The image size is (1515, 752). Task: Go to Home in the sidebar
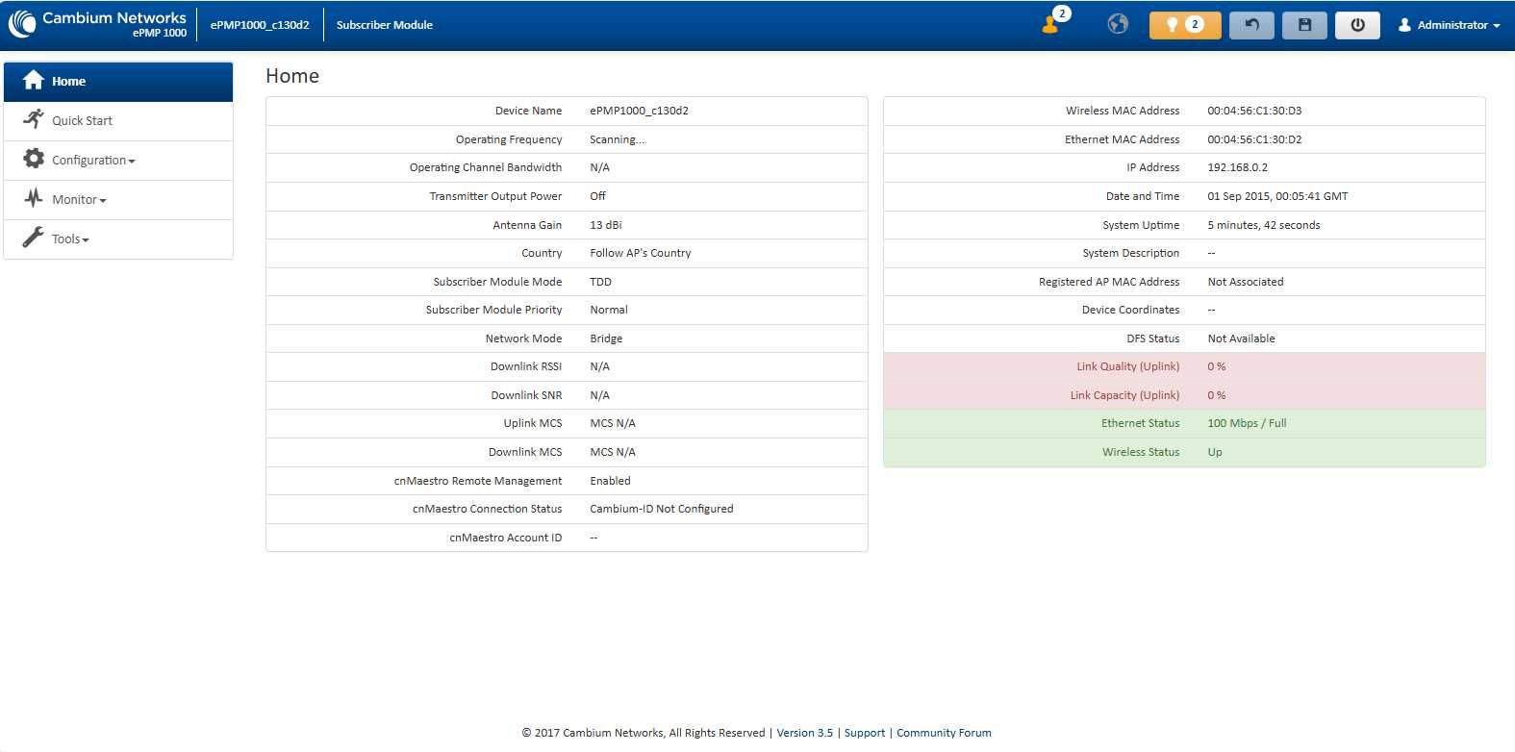118,82
